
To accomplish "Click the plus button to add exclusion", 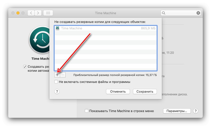I will [x=57, y=75].
